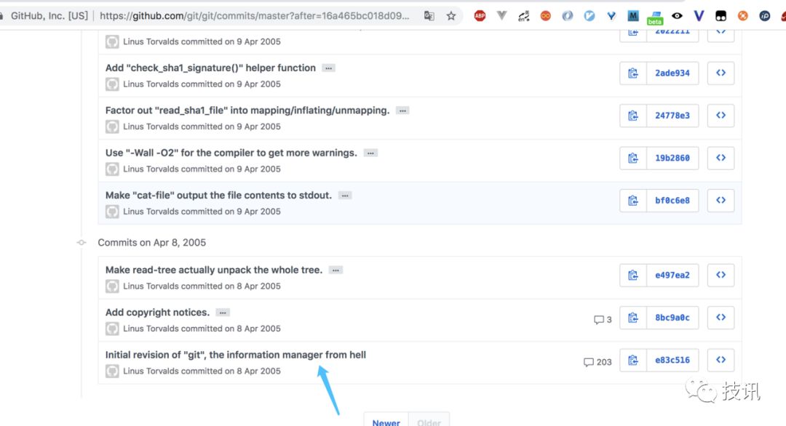Open 'Use -Wall -O2' commit title

point(231,153)
